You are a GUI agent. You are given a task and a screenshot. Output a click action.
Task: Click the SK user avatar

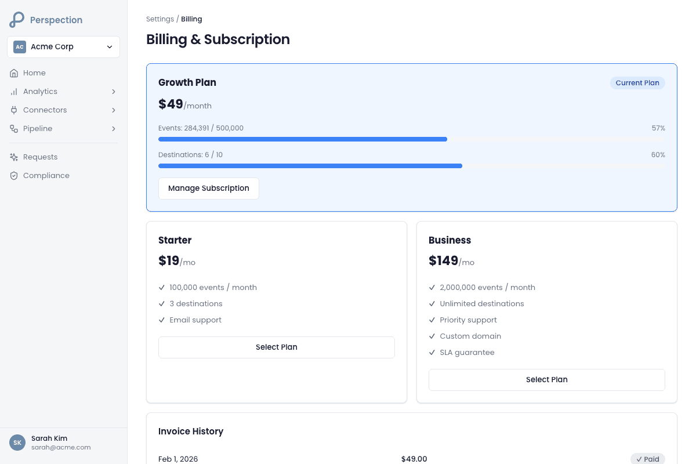click(x=17, y=443)
